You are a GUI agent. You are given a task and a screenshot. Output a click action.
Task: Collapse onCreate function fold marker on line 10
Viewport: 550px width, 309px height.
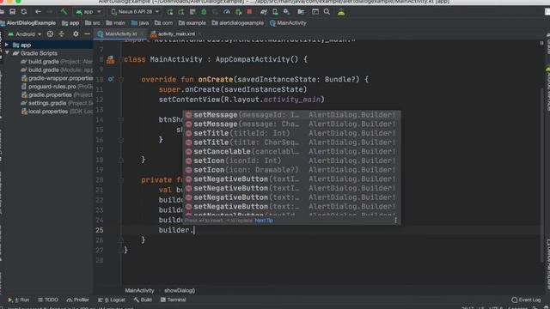(120, 80)
